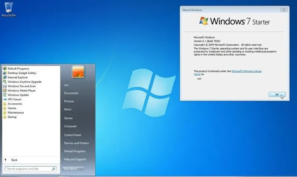
Task: Select Devices and Printers
Action: [x=76, y=143]
